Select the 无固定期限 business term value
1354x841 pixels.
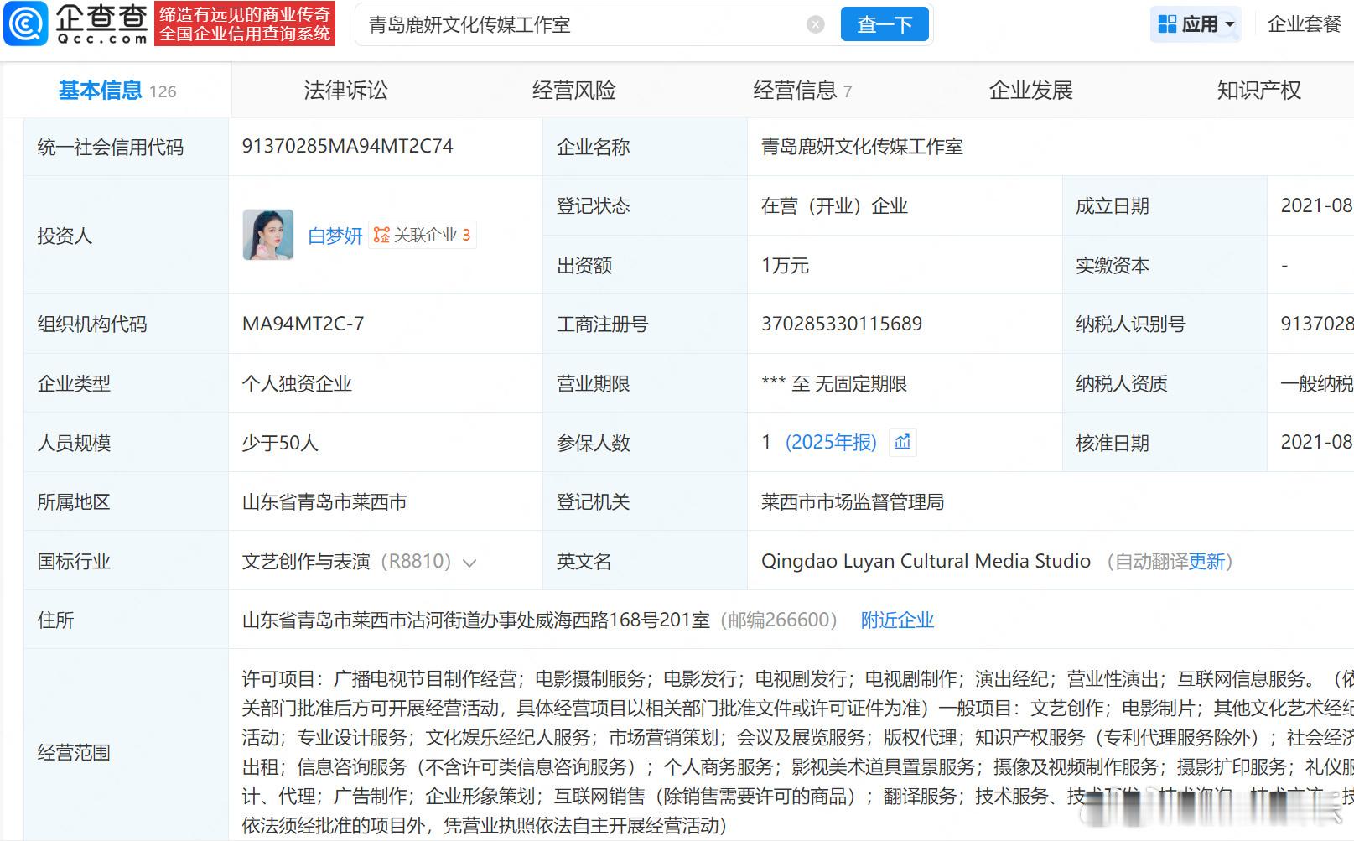[861, 383]
